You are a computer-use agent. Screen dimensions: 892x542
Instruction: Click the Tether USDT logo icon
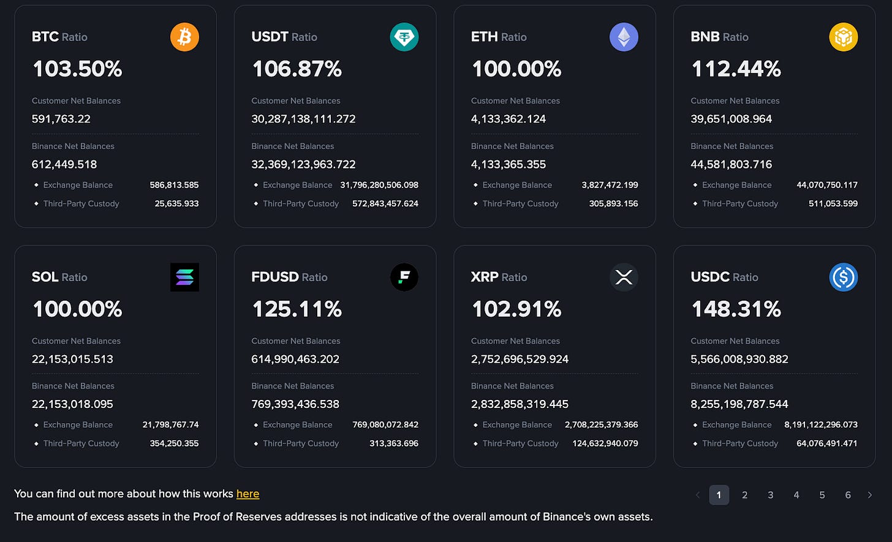click(x=404, y=37)
